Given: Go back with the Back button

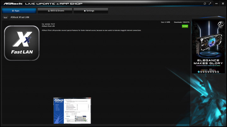Looking at the screenshot, I should [x=5, y=18].
